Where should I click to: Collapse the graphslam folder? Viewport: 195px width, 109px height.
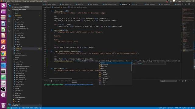(27, 15)
